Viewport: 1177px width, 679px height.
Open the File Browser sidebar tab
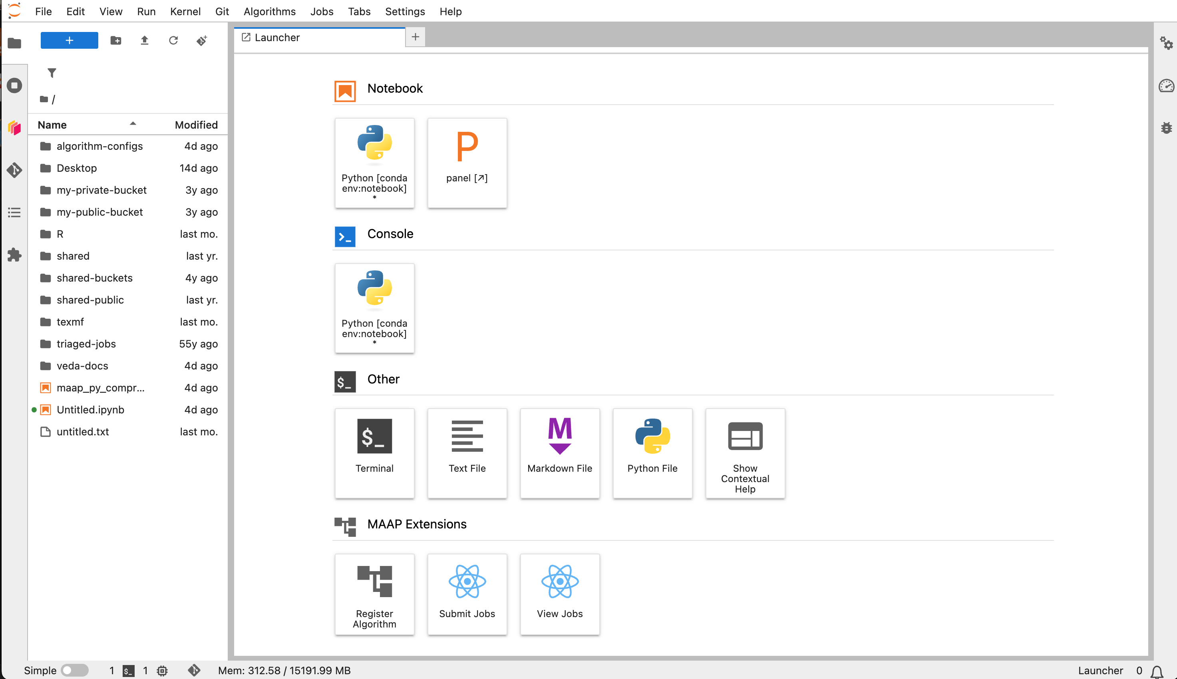pyautogui.click(x=14, y=44)
